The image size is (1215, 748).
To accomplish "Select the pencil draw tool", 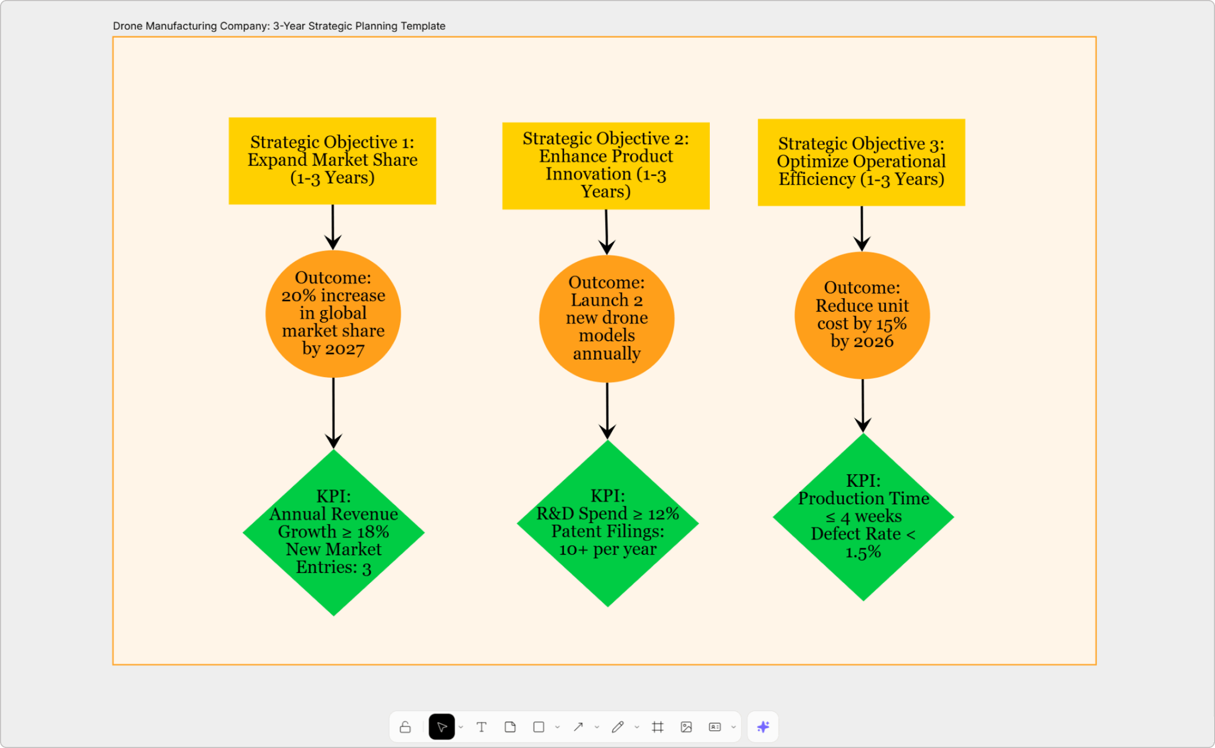I will (x=617, y=727).
